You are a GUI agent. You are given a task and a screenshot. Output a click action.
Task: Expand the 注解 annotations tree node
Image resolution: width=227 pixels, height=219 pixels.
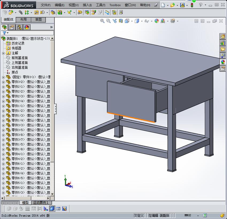click(3, 53)
